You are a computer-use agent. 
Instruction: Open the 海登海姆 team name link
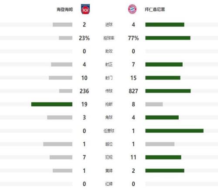pos(65,10)
